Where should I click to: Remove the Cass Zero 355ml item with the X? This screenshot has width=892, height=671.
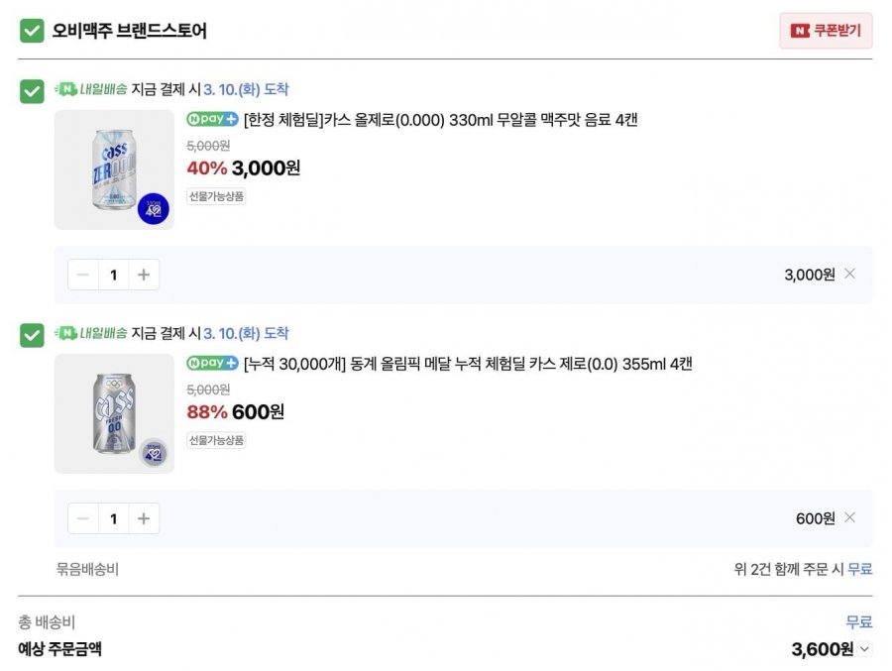pos(849,518)
